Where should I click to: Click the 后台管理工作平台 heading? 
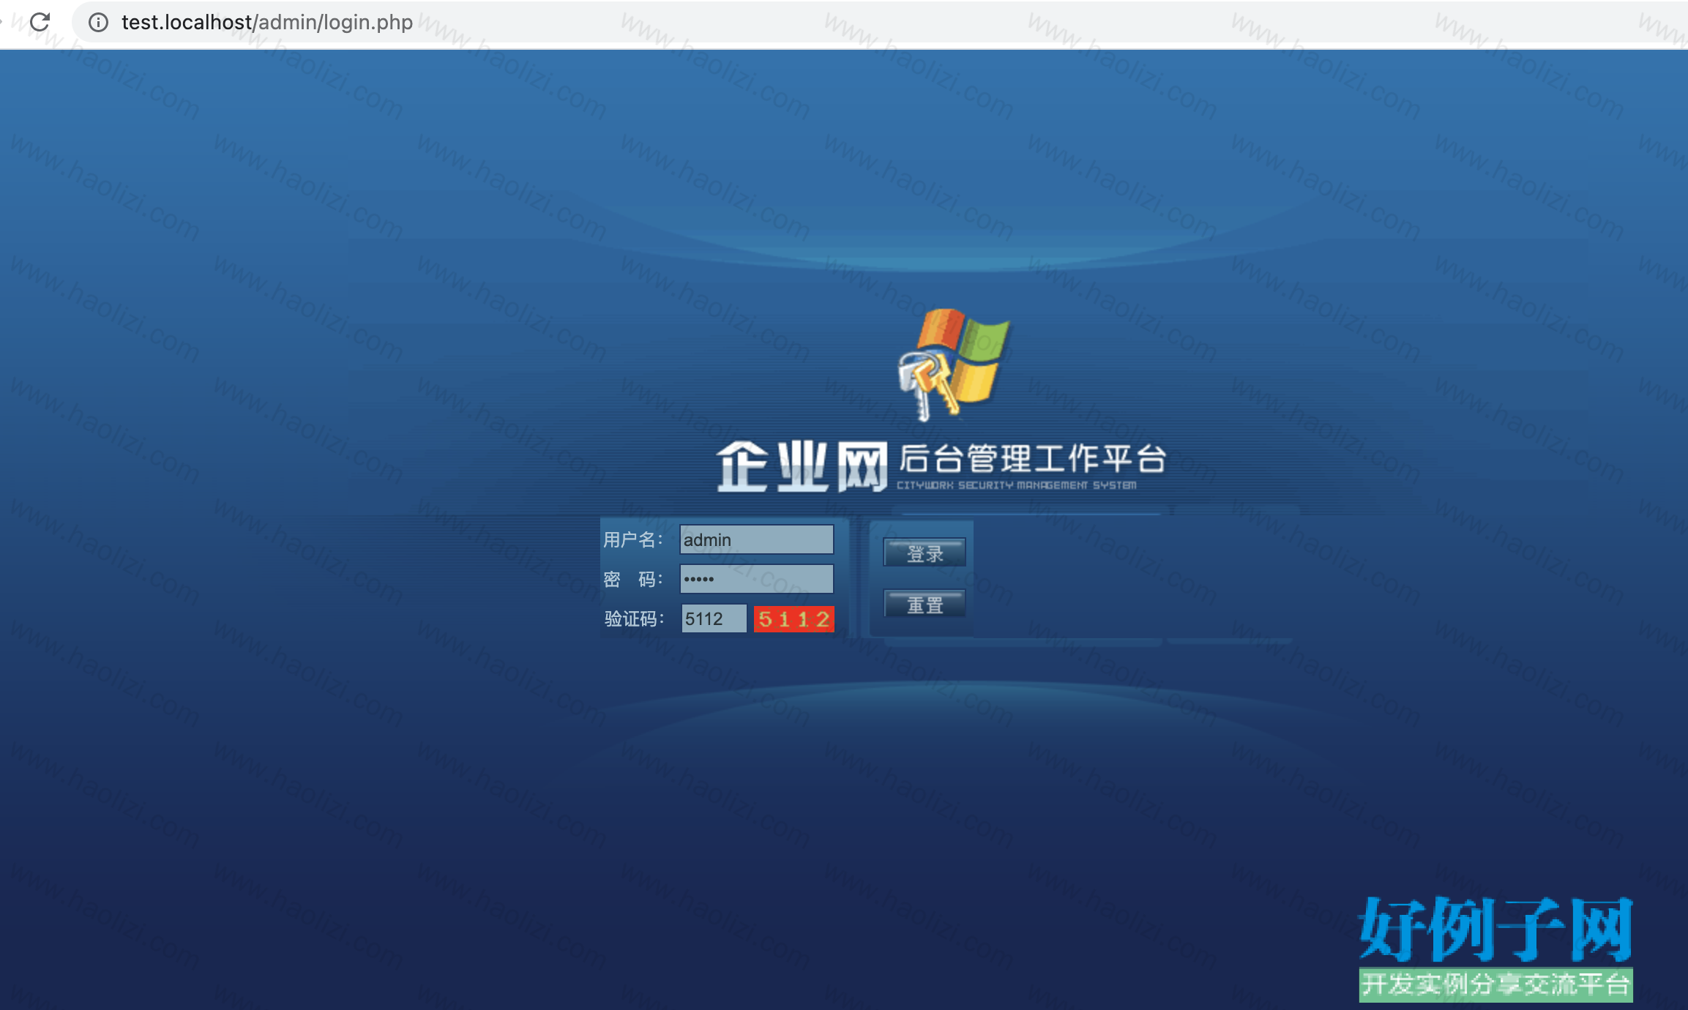point(1032,459)
